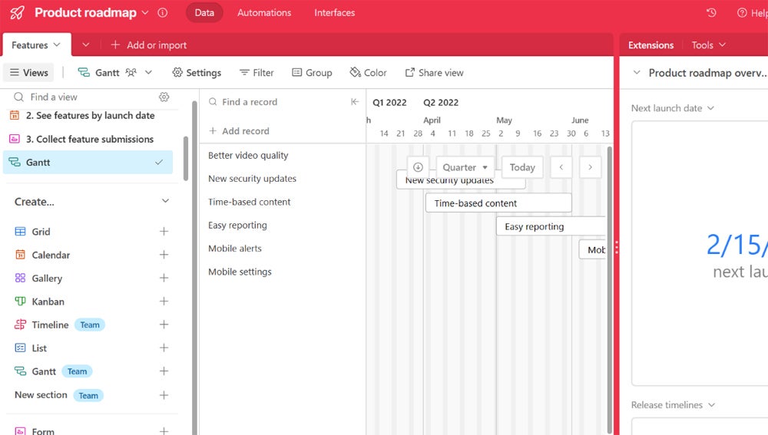Open Color options

[x=368, y=72]
